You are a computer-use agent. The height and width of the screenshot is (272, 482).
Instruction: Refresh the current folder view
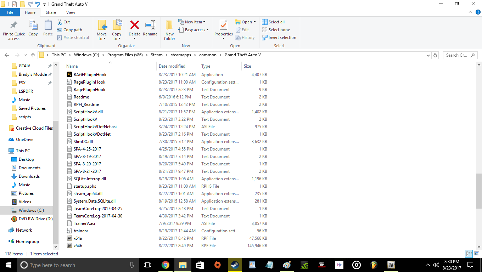[x=435, y=55]
